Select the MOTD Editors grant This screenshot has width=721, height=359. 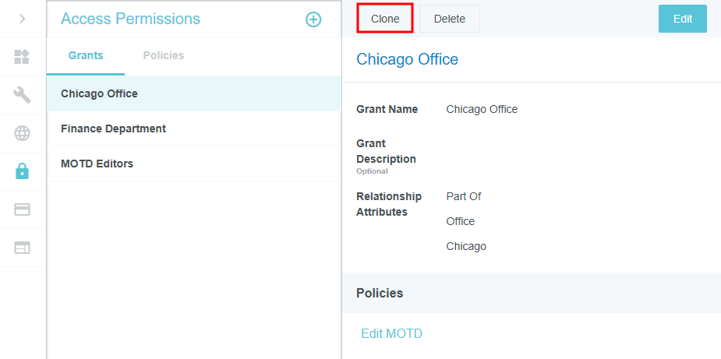[97, 164]
